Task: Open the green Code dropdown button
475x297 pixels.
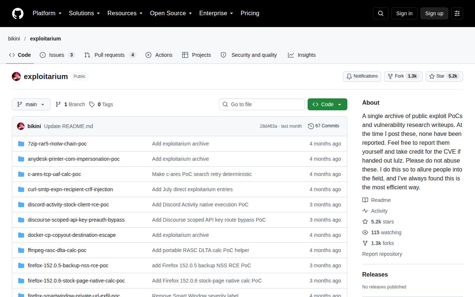Action: [327, 104]
